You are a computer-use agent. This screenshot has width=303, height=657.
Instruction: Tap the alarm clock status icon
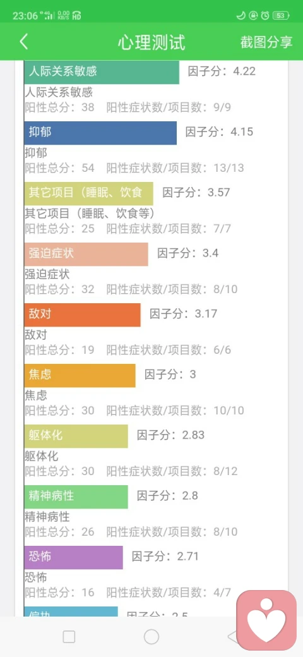pos(265,16)
